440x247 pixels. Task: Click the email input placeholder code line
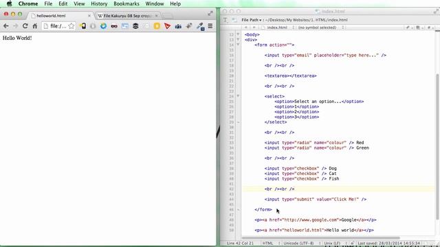325,55
